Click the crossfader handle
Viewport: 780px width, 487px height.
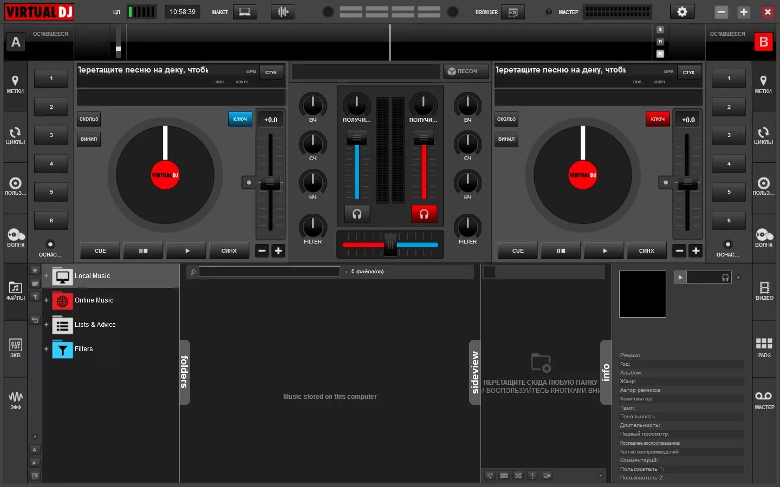(391, 245)
